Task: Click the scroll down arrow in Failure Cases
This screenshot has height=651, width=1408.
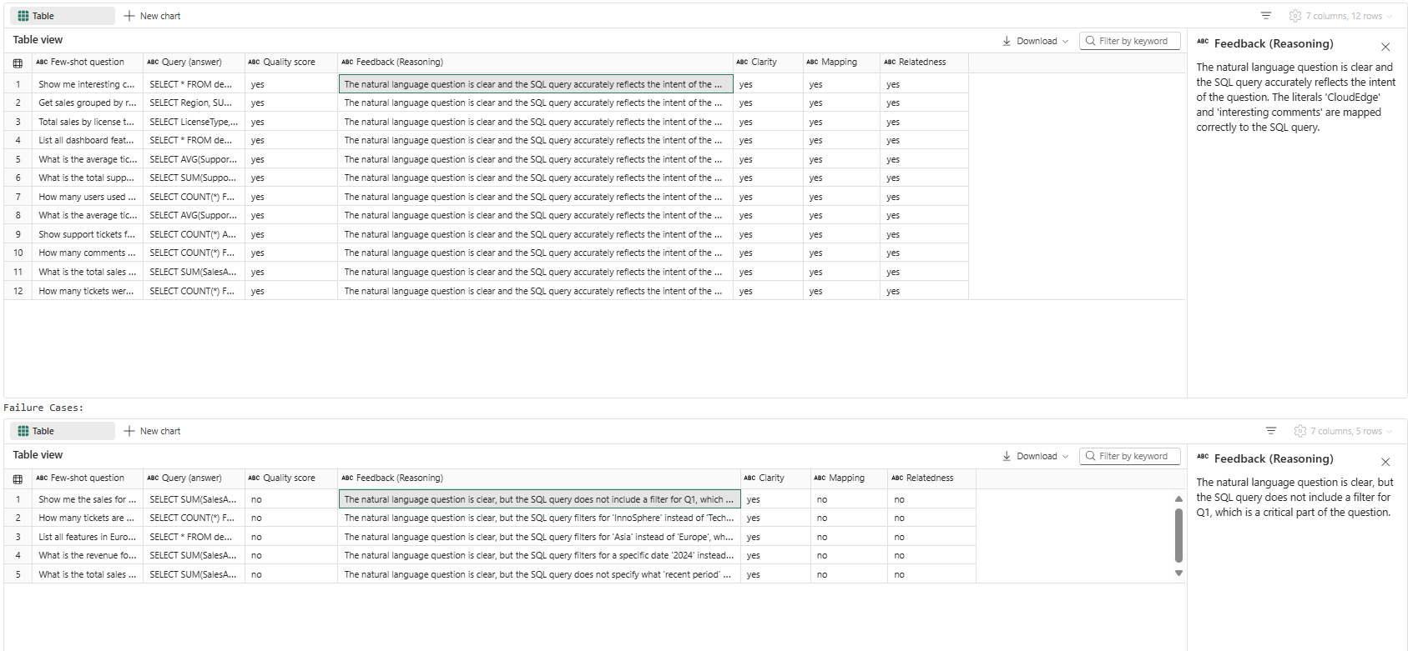Action: [x=1178, y=573]
